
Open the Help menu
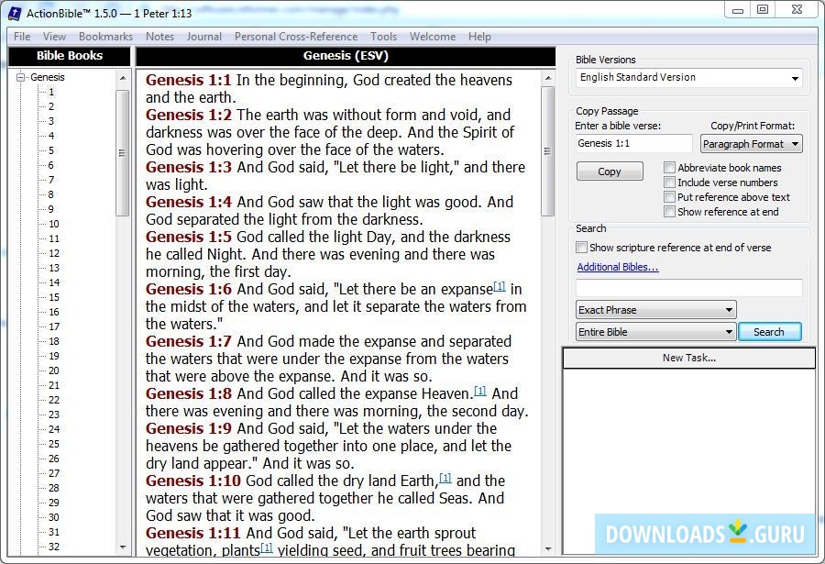tap(479, 37)
